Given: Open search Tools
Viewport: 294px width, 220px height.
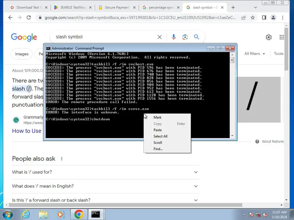Looking at the screenshot, I should (x=278, y=54).
